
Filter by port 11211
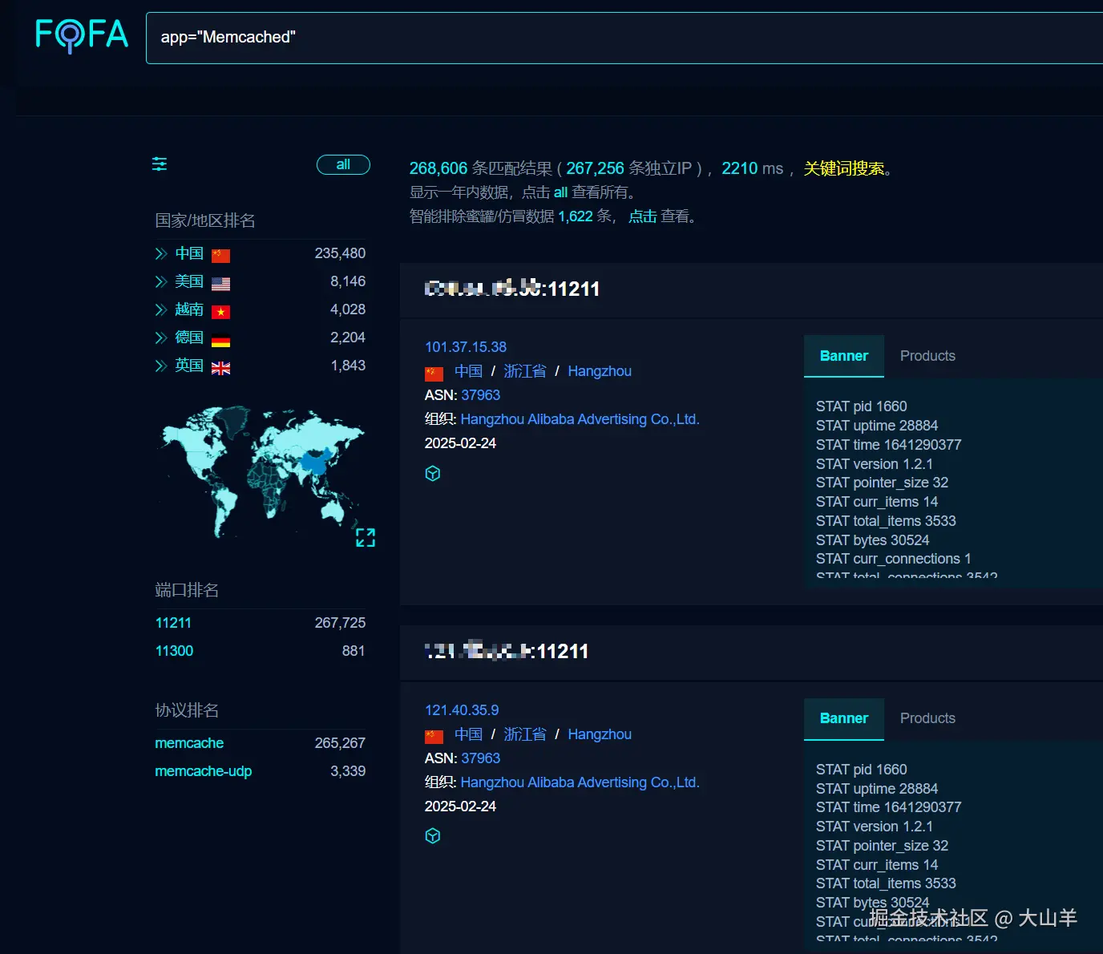click(173, 623)
